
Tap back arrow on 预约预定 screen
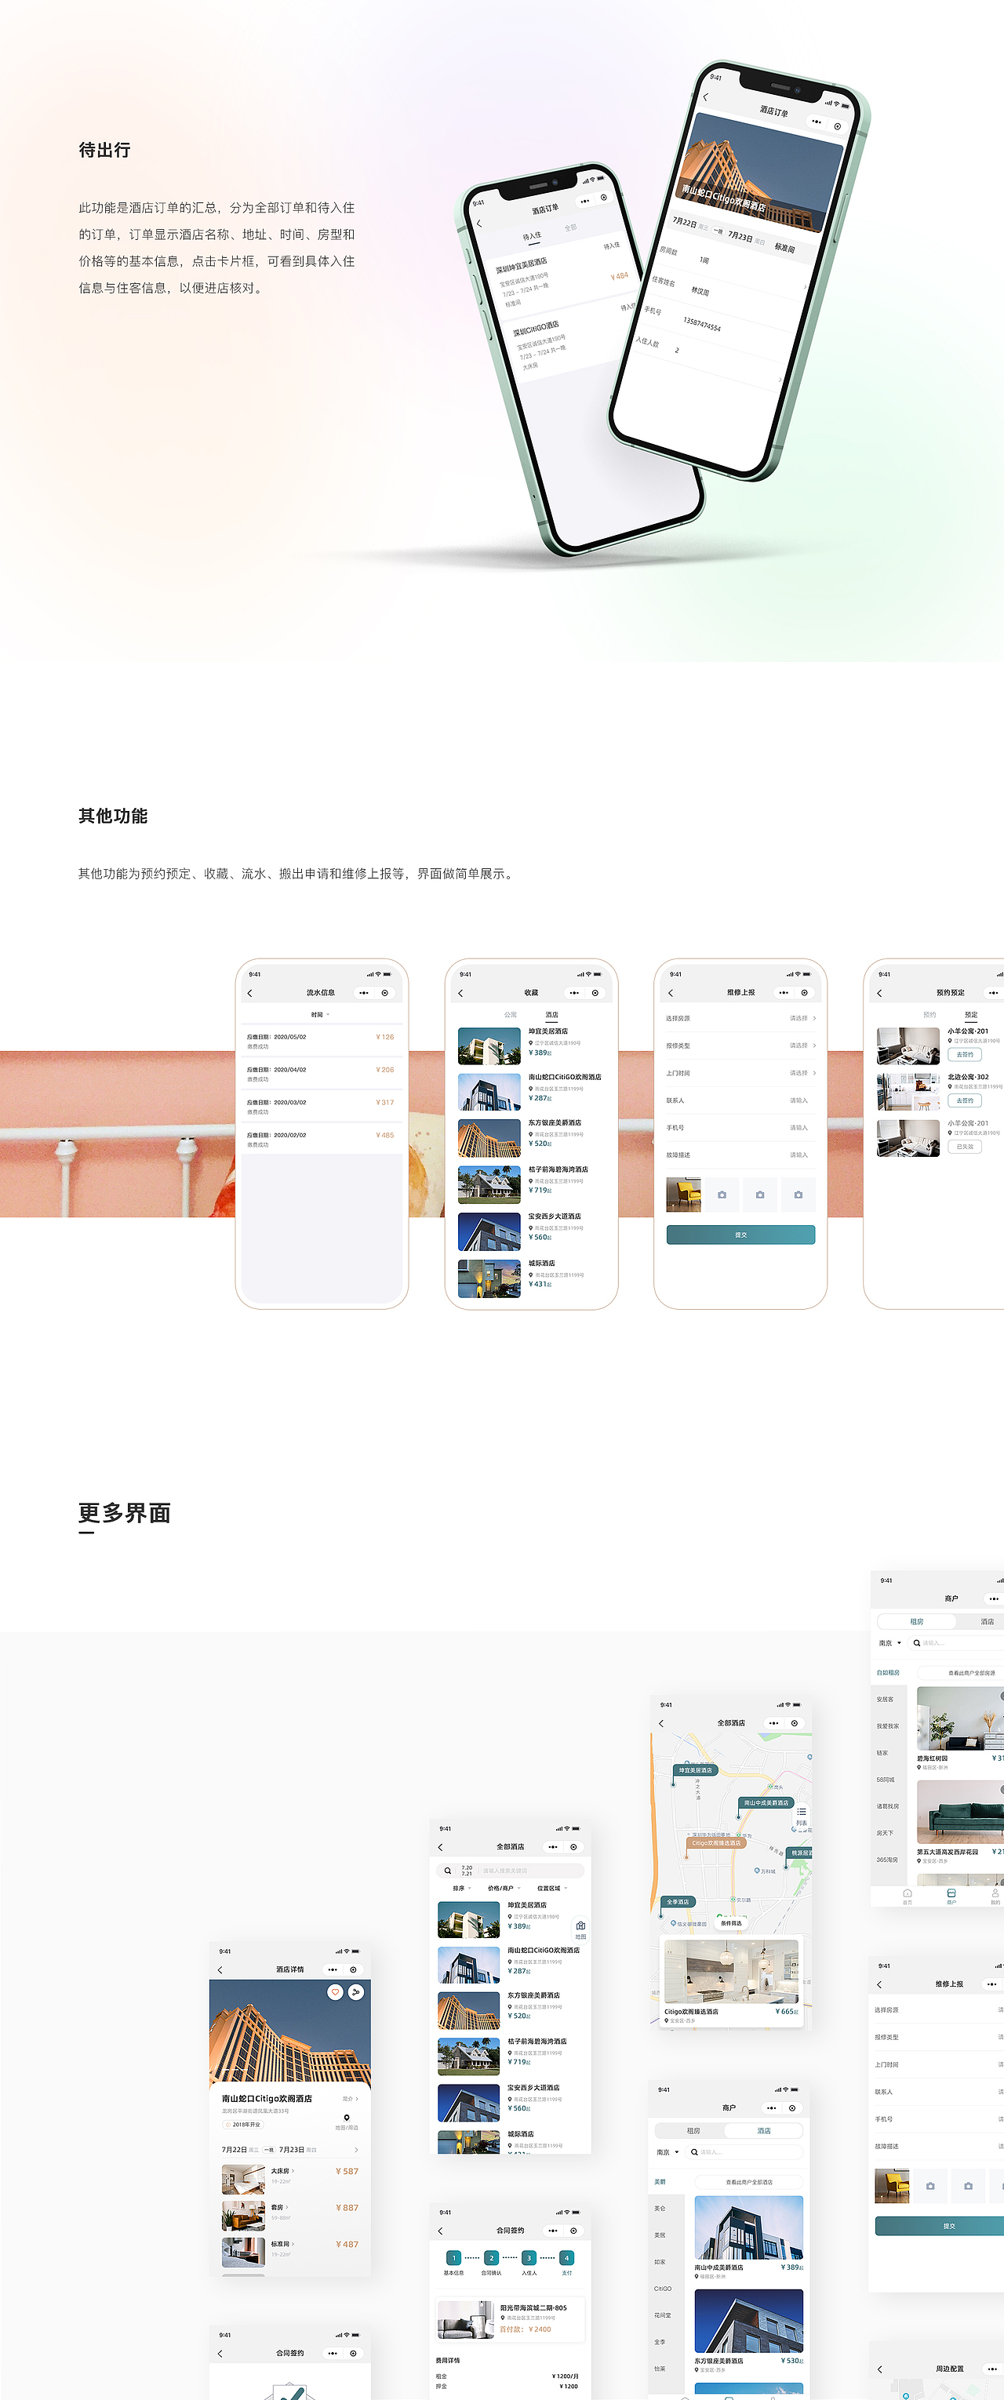click(x=879, y=993)
